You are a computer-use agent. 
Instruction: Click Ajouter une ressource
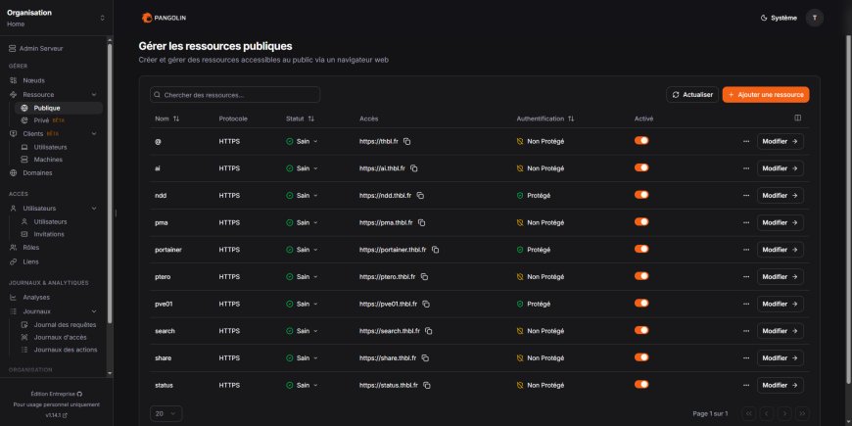tap(766, 95)
